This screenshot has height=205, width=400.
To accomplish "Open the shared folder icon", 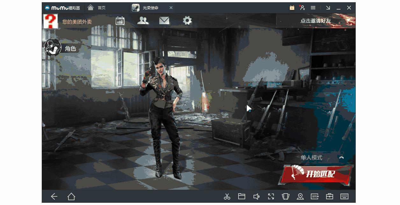I will pyautogui.click(x=242, y=197).
